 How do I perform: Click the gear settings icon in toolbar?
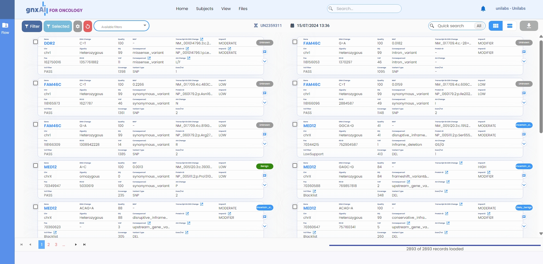[78, 26]
